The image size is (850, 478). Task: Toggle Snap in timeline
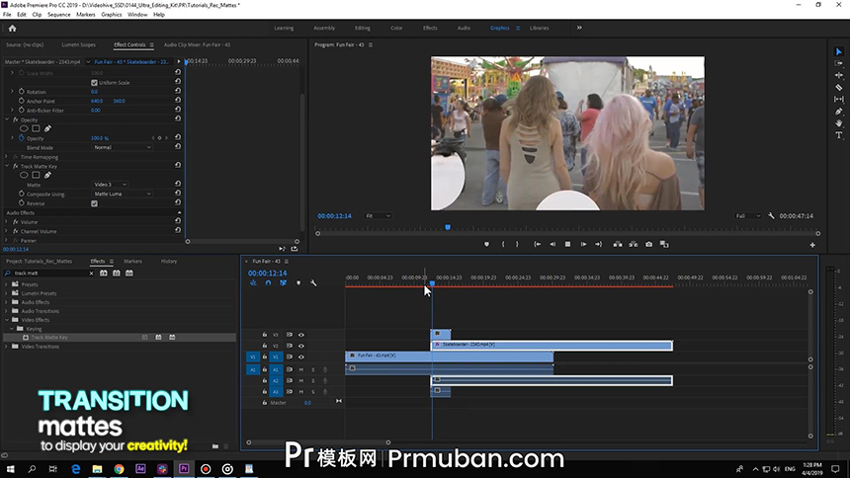coord(268,282)
